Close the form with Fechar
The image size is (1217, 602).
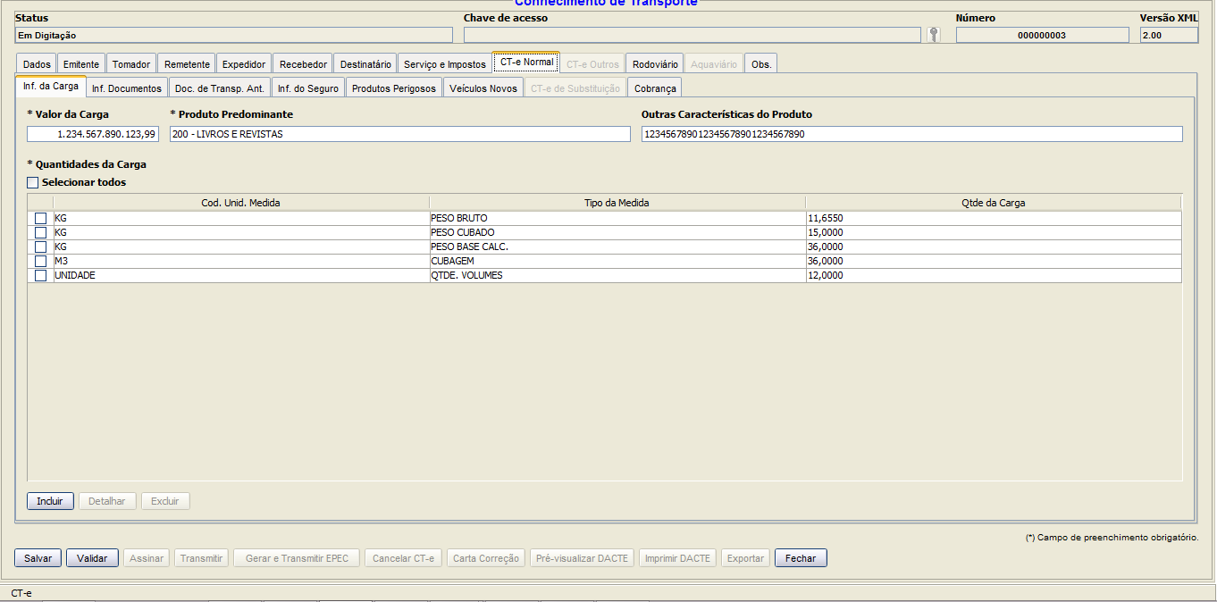click(x=801, y=558)
